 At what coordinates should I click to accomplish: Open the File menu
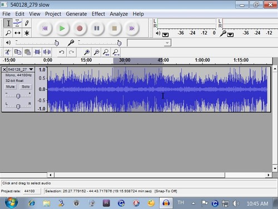[x=6, y=14]
